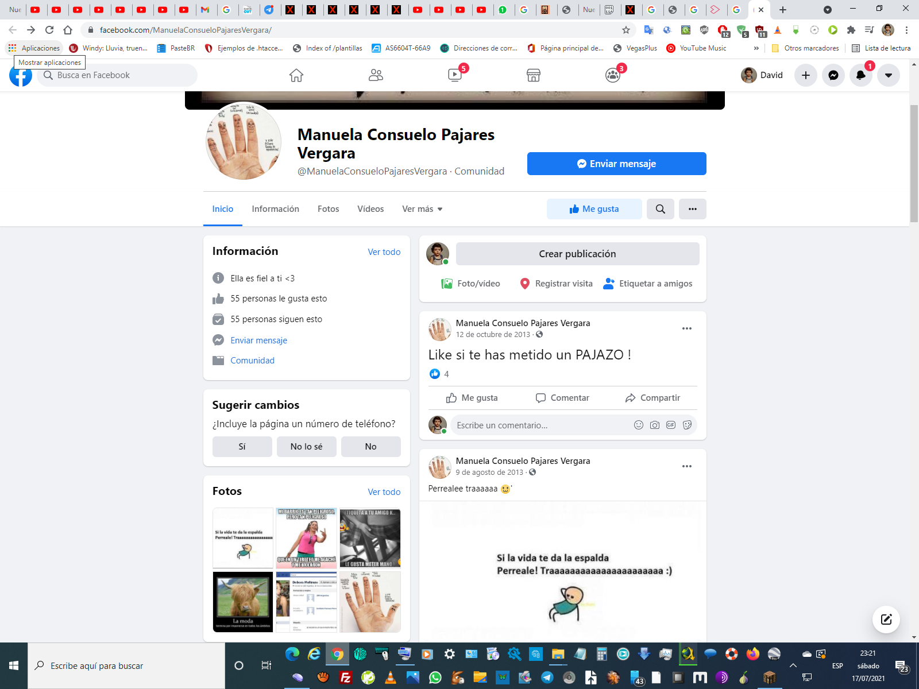This screenshot has width=919, height=689.
Task: Open the account dropdown arrow menu
Action: tap(889, 75)
